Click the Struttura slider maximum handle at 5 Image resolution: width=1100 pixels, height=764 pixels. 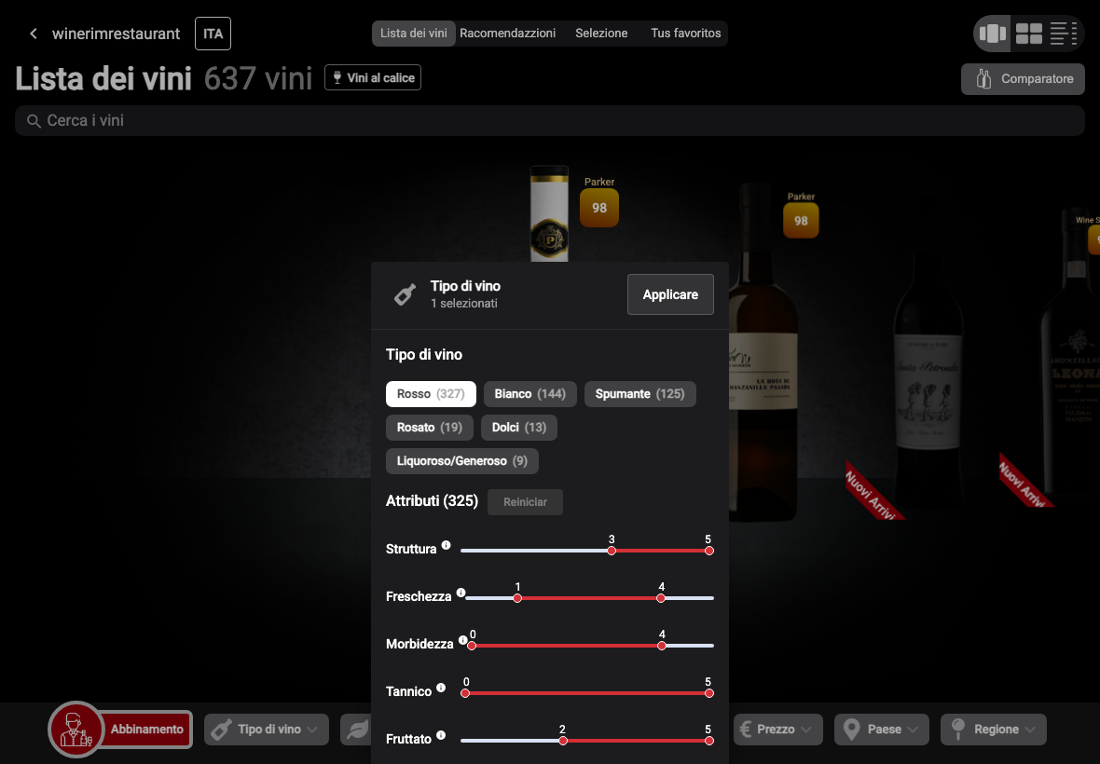(x=709, y=551)
